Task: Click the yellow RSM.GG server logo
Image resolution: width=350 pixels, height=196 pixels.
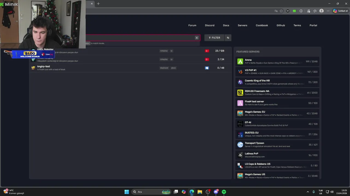Action: pyautogui.click(x=240, y=93)
